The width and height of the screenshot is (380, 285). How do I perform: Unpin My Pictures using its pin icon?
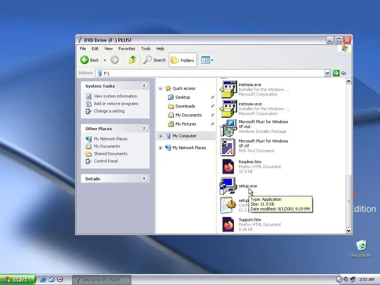[x=212, y=124]
